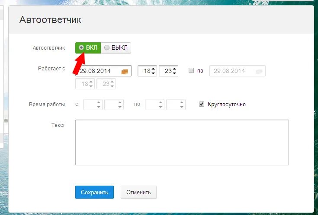Click the Круглосуточно label text

(x=227, y=104)
